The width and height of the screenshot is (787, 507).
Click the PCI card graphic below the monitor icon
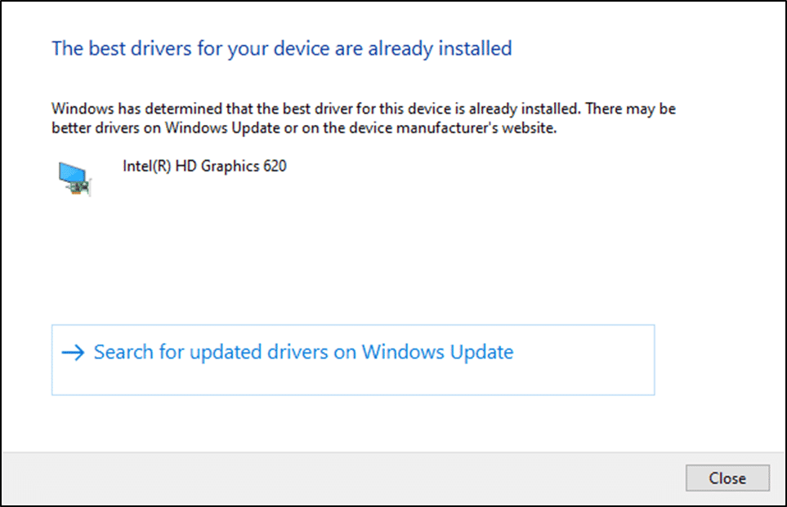78,186
